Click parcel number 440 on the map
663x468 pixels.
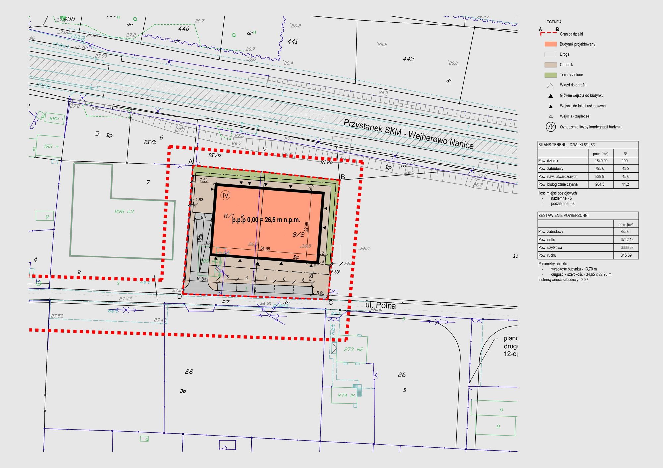184,29
